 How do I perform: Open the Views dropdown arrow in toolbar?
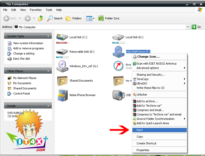(x=93, y=18)
